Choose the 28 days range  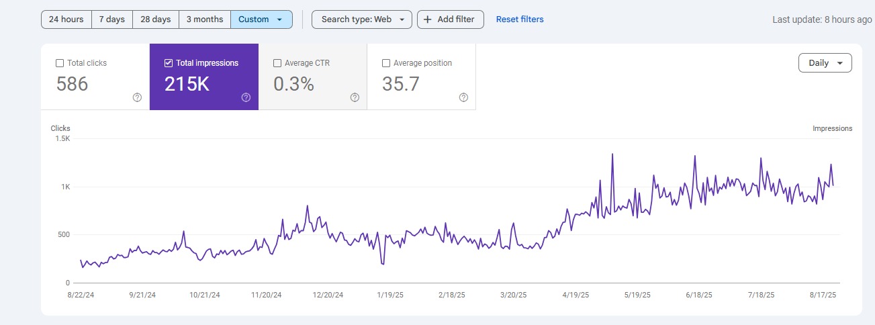tap(155, 19)
